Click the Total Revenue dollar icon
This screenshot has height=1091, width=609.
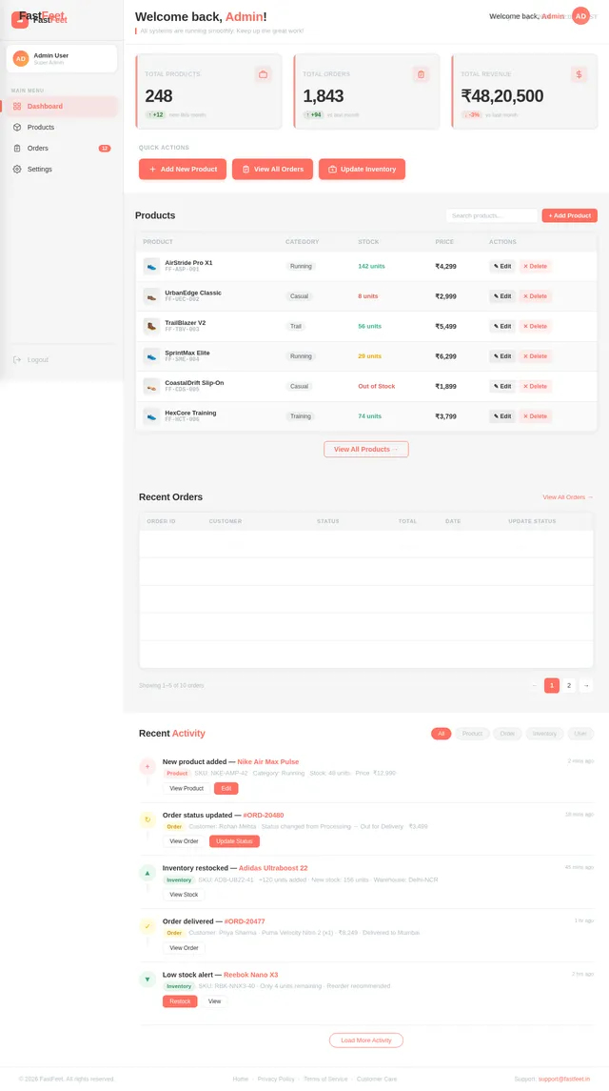(580, 73)
